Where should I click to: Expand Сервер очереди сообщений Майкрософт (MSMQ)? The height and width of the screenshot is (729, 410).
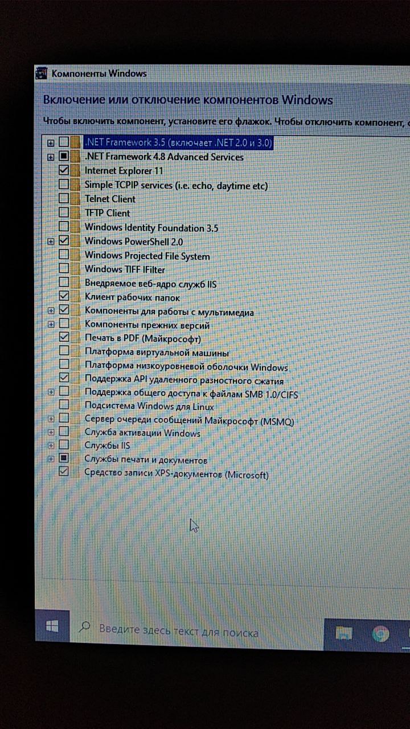(51, 419)
